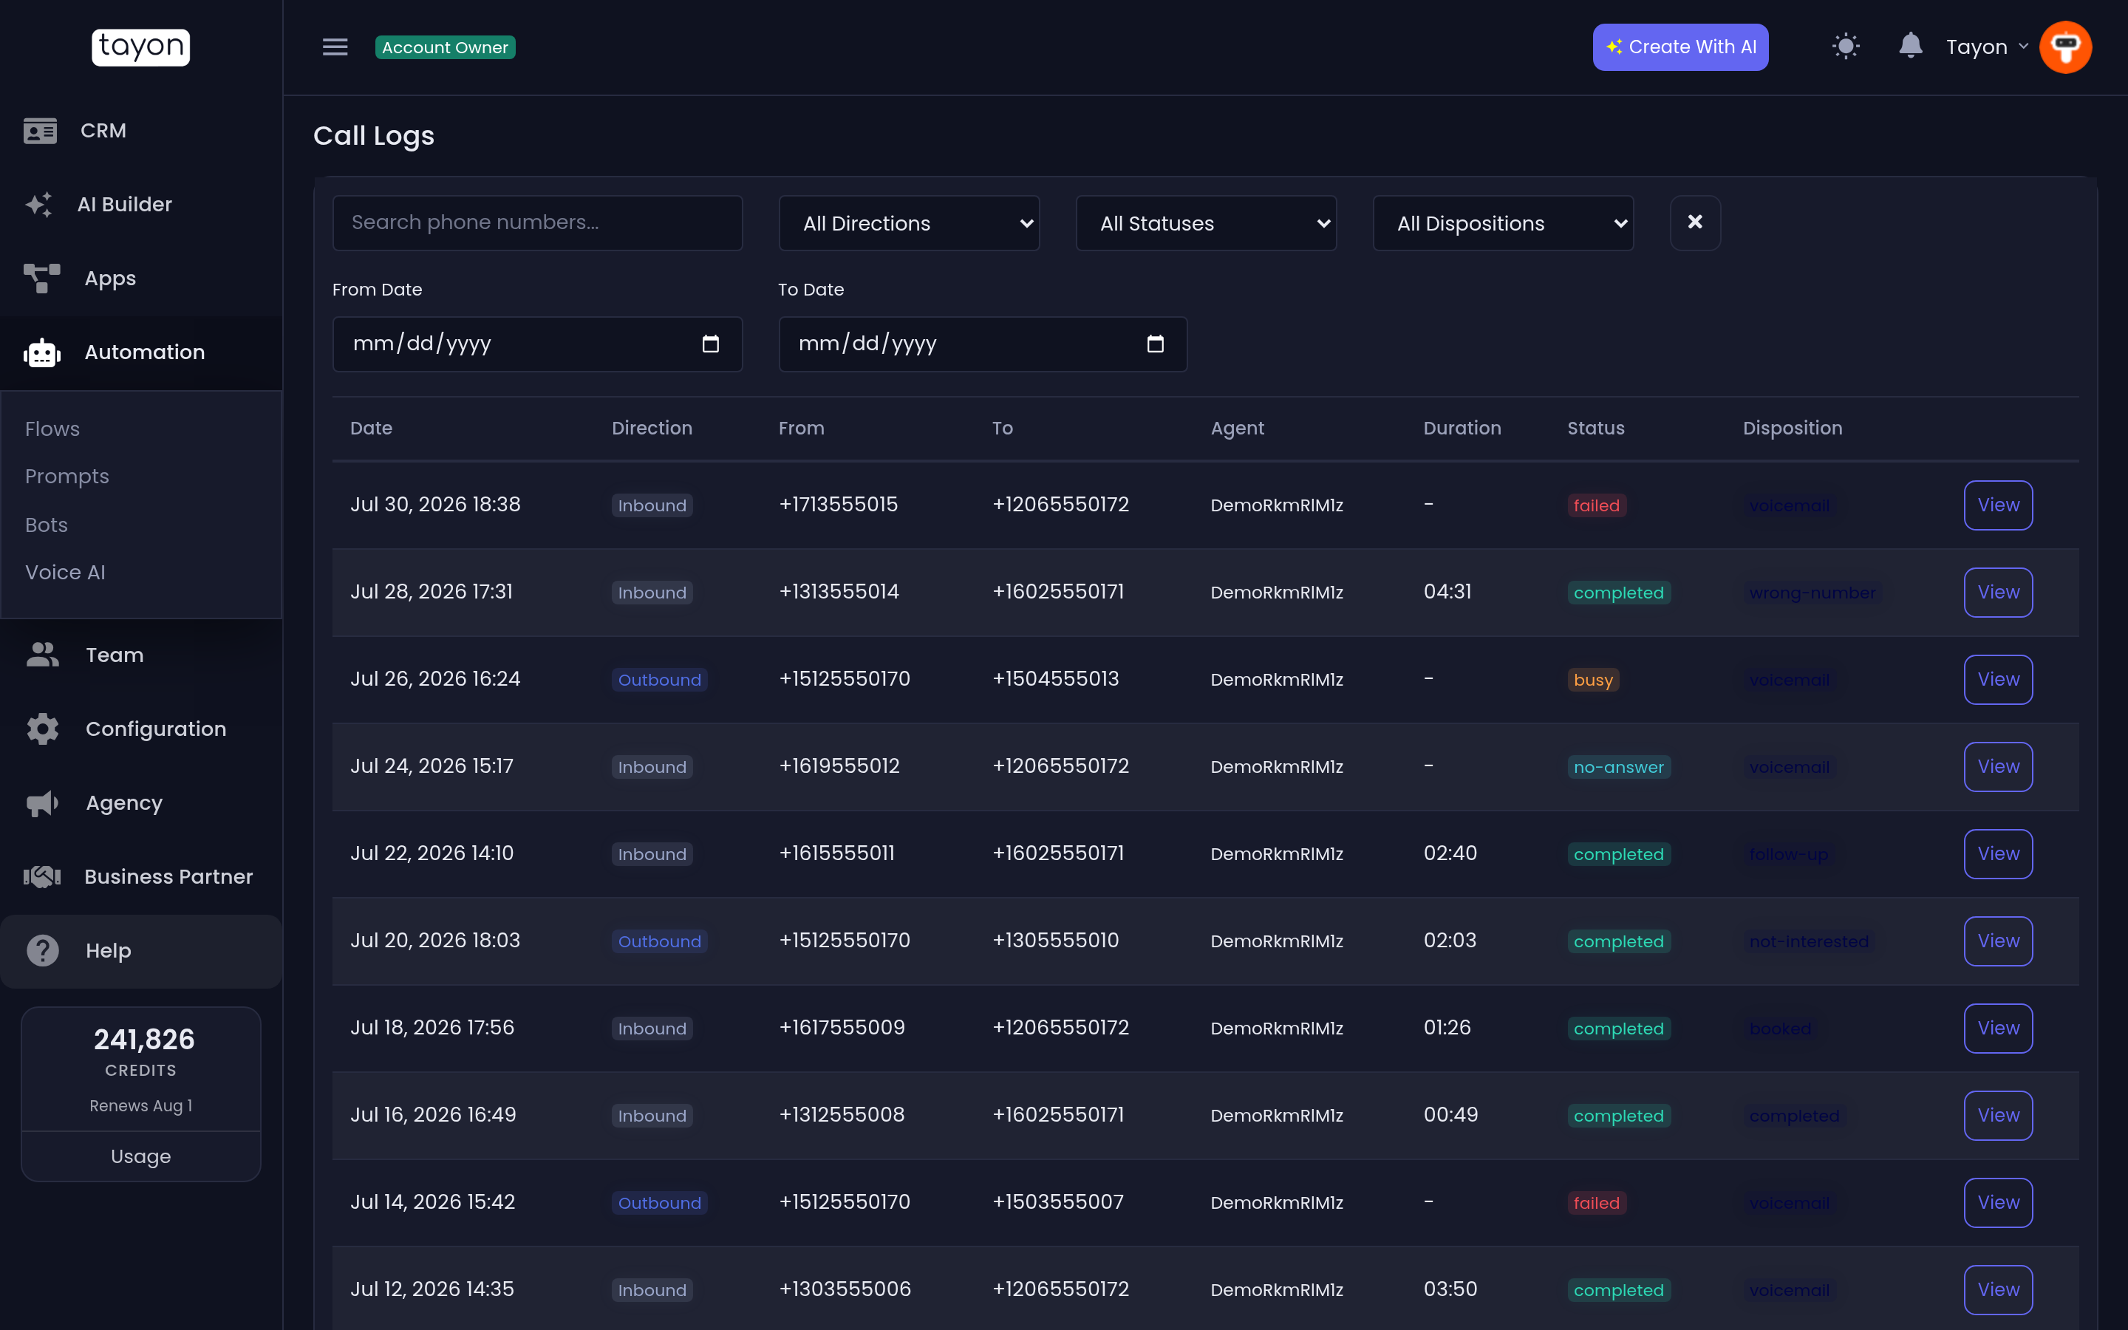Click the Date column header
2128x1330 pixels.
tap(371, 428)
